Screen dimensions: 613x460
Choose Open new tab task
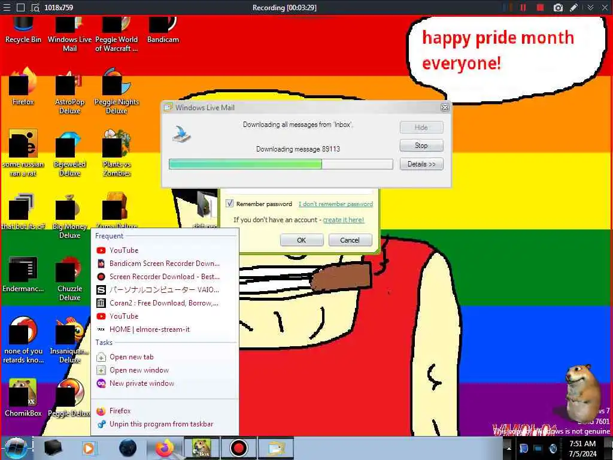pyautogui.click(x=165, y=357)
